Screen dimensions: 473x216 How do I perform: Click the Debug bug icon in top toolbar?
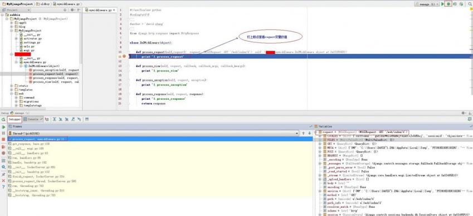tap(448, 4)
